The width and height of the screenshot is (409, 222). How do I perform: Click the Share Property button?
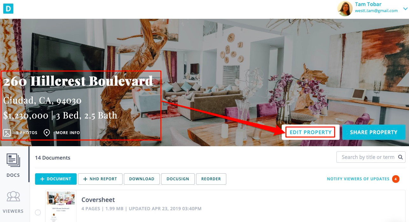(x=374, y=132)
